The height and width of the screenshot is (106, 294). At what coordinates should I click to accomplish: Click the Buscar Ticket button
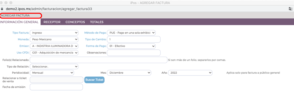point(94,80)
